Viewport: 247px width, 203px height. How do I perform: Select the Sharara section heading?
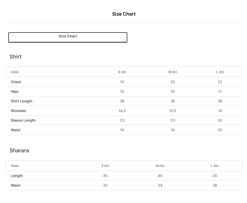pos(19,150)
